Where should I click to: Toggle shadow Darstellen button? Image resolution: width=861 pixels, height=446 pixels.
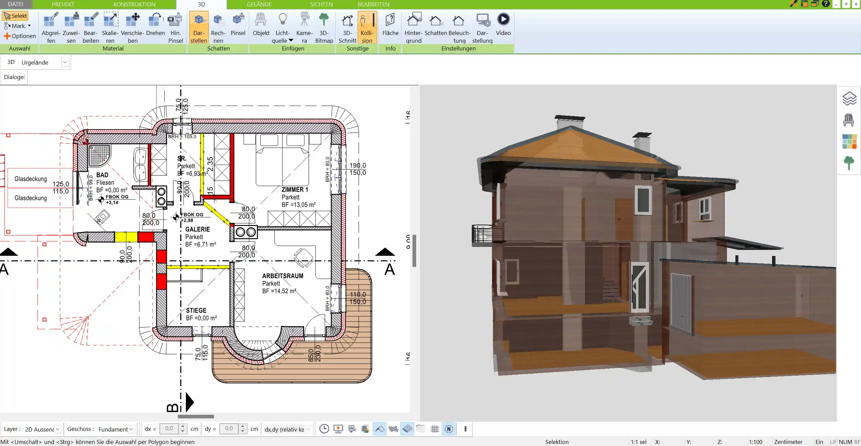pos(199,28)
